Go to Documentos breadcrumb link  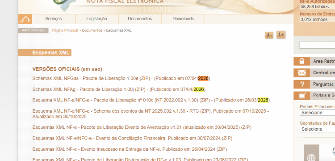[x=92, y=30]
